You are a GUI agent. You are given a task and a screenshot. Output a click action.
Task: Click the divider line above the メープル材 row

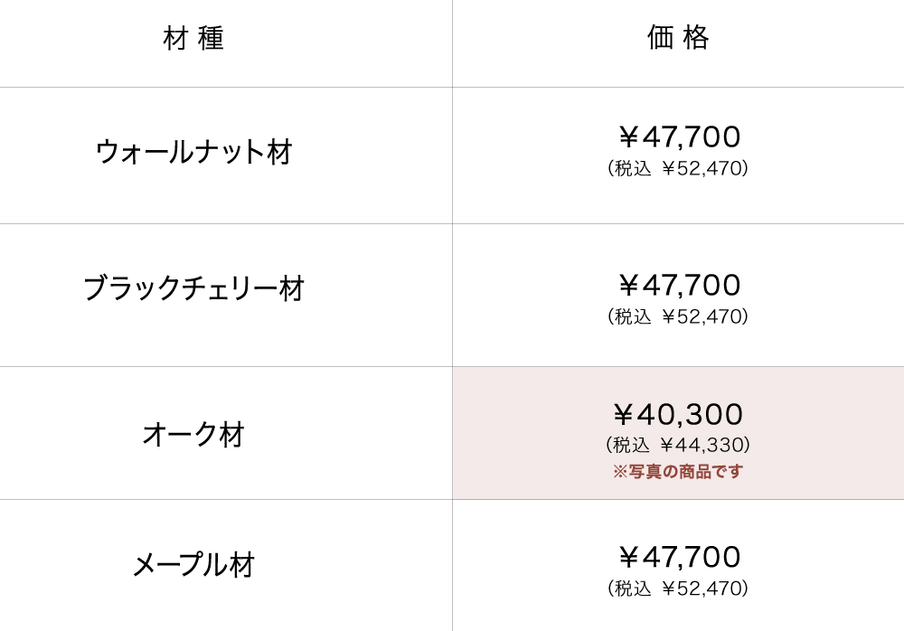[226, 500]
